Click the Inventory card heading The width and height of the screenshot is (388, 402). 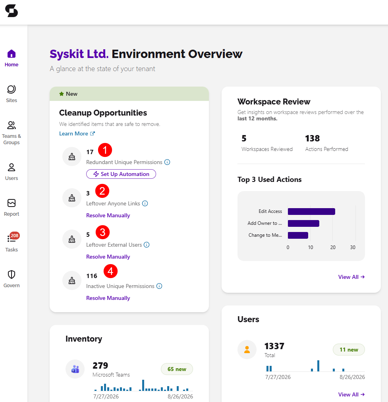pyautogui.click(x=84, y=339)
